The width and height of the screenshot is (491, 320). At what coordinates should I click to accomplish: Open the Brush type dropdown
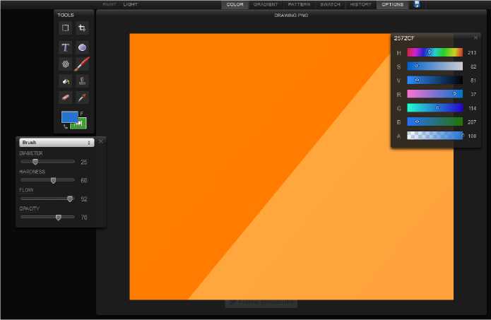57,142
